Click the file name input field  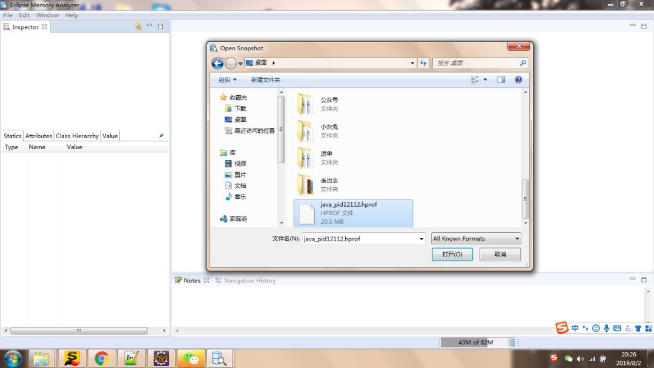pos(360,239)
